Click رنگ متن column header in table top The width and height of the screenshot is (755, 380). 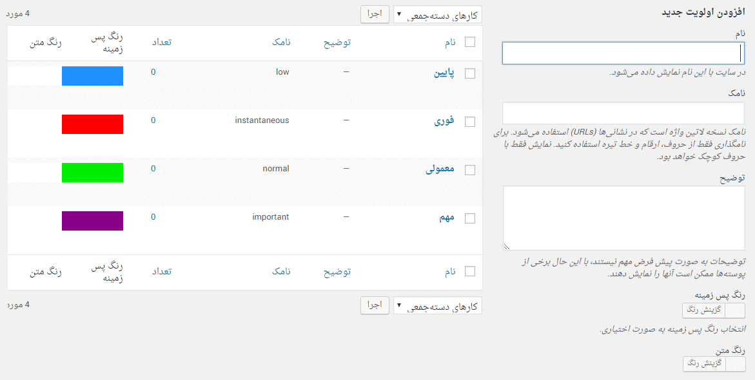pos(45,43)
